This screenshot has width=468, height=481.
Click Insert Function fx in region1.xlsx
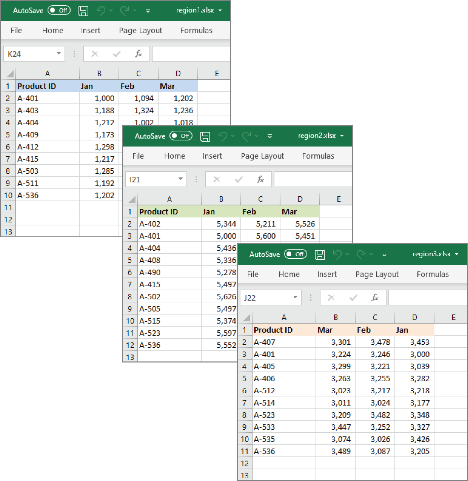138,54
